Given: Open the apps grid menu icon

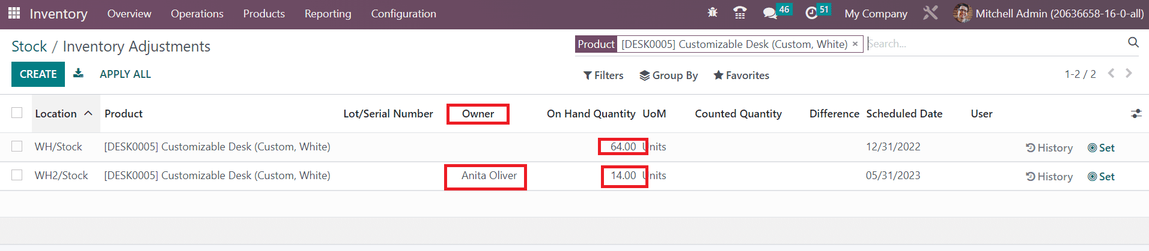Looking at the screenshot, I should [14, 13].
